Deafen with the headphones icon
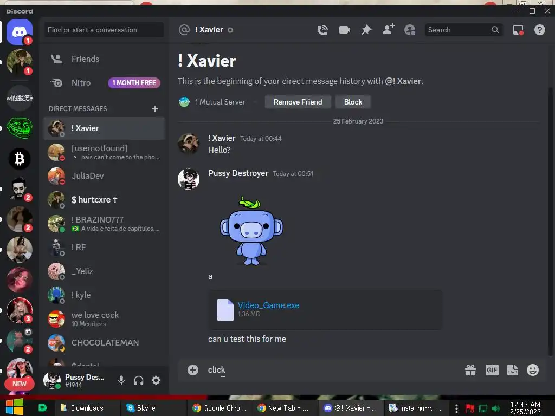Image resolution: width=555 pixels, height=416 pixels. [x=139, y=380]
